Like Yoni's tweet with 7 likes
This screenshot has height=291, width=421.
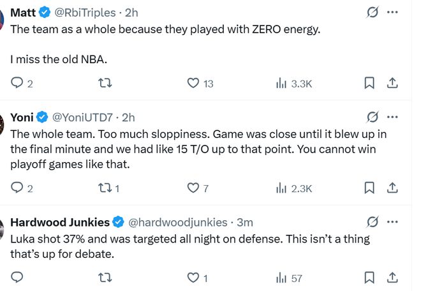coord(193,188)
